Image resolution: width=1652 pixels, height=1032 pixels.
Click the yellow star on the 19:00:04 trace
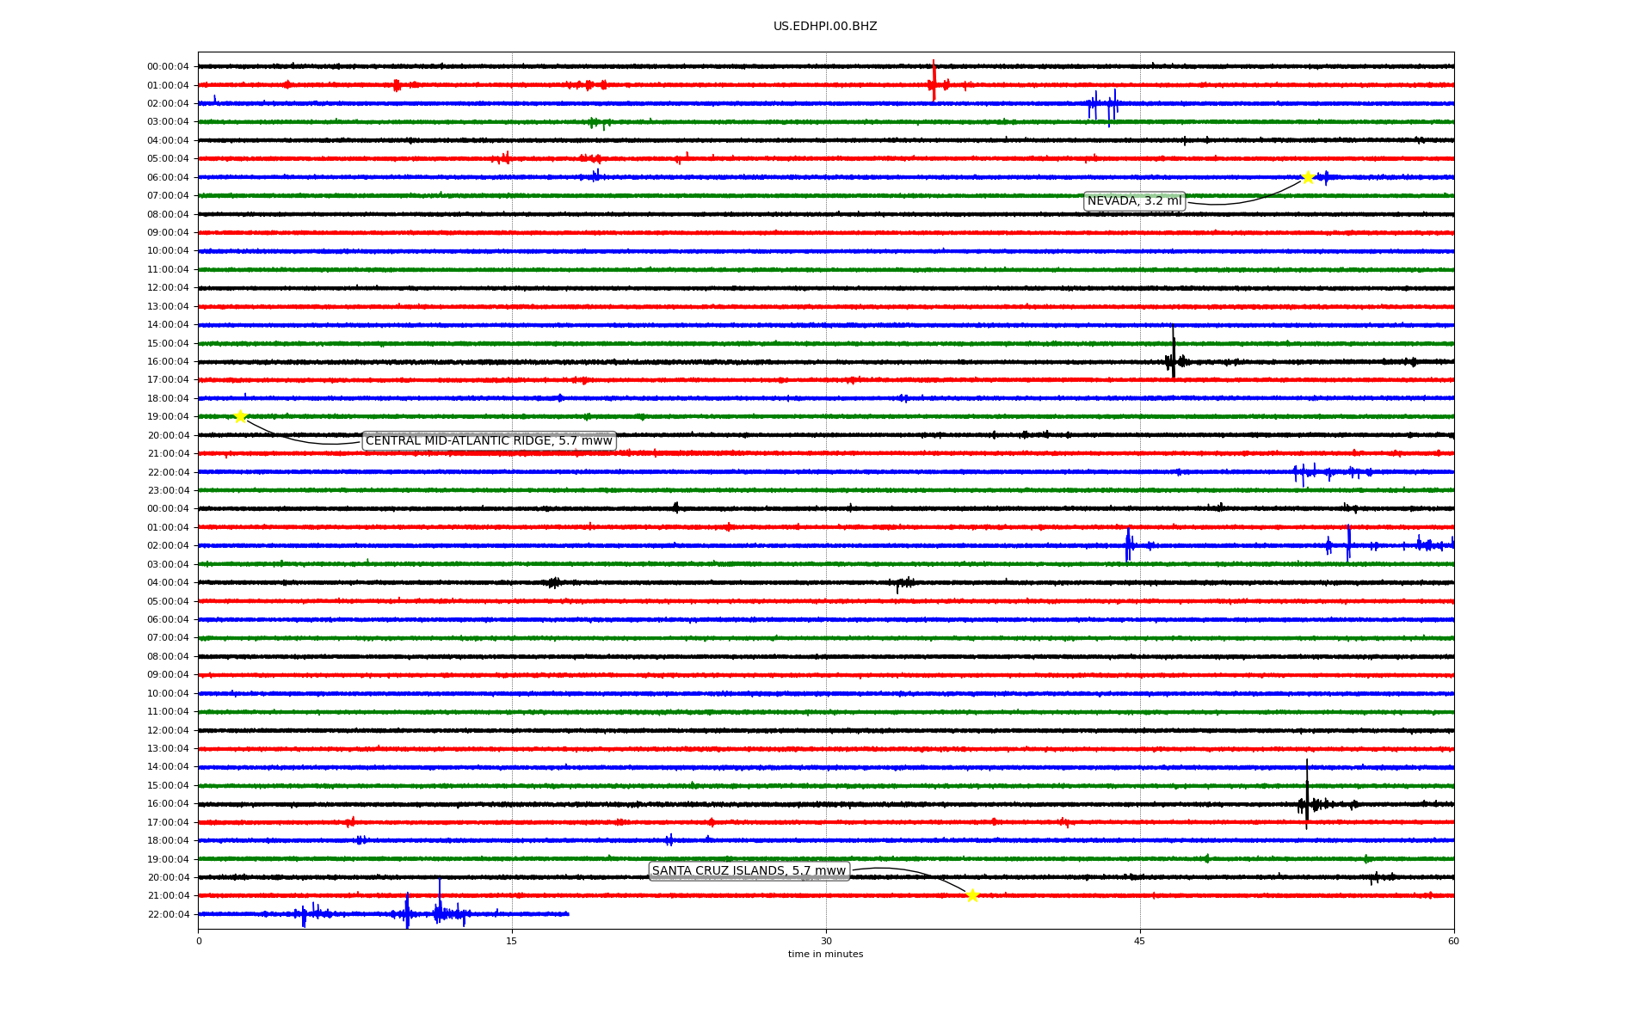pyautogui.click(x=240, y=416)
